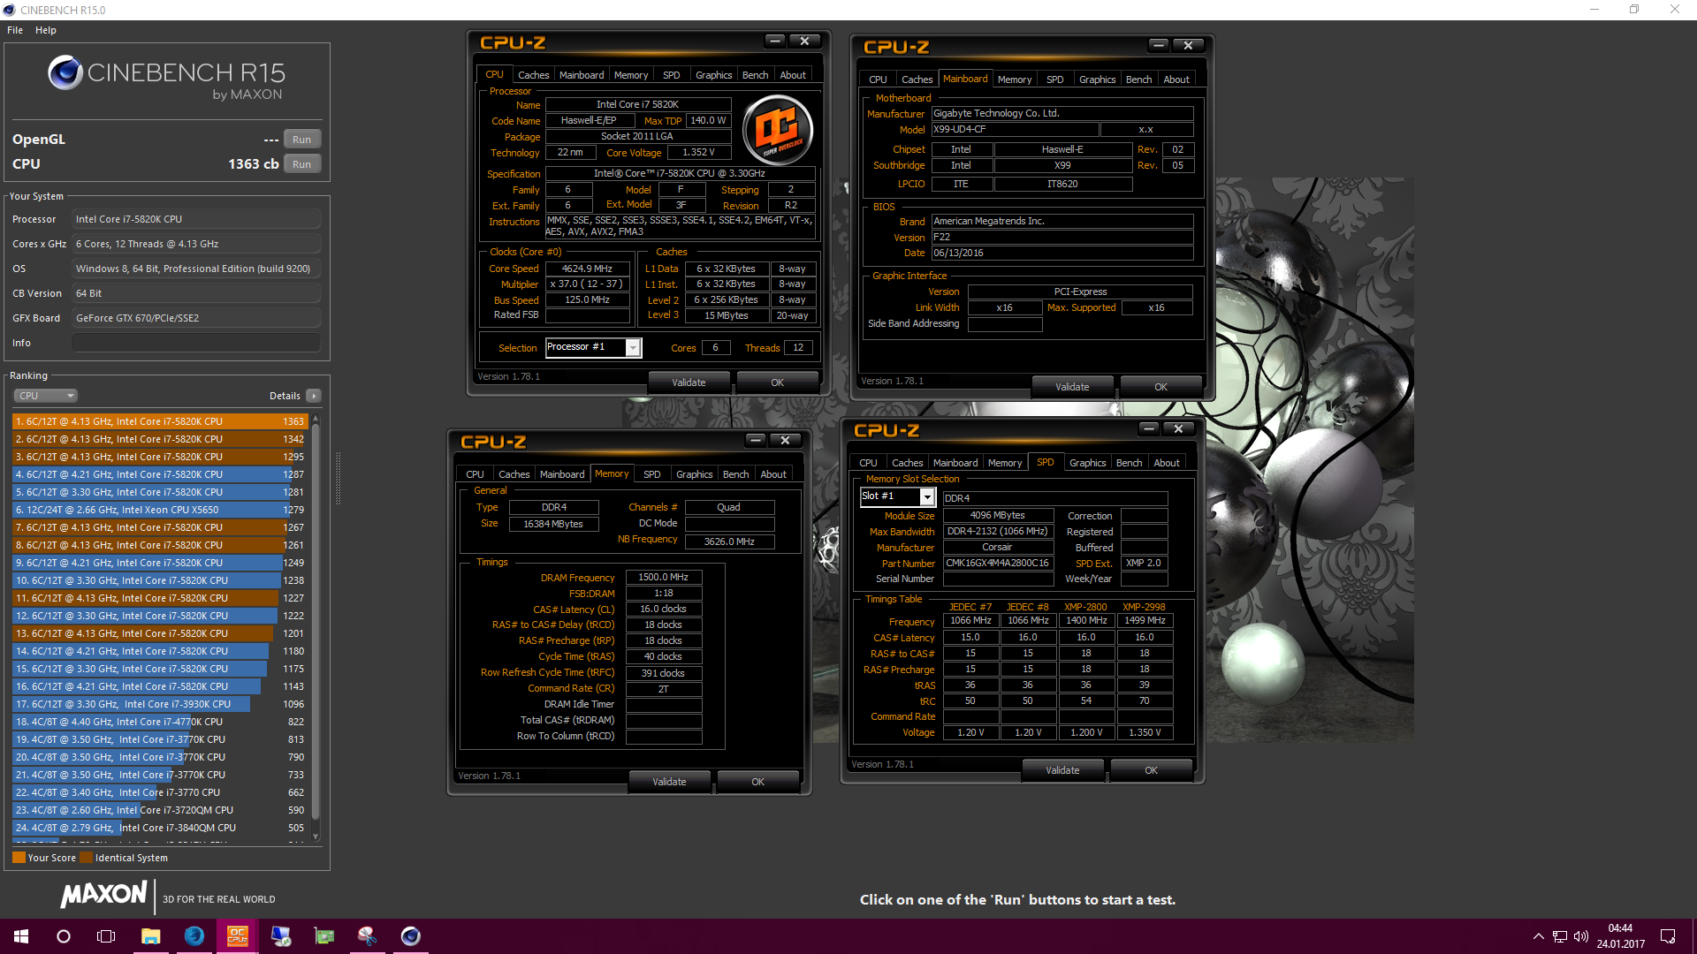Click the NB Frequency 3626.0 MHz value

click(x=729, y=541)
